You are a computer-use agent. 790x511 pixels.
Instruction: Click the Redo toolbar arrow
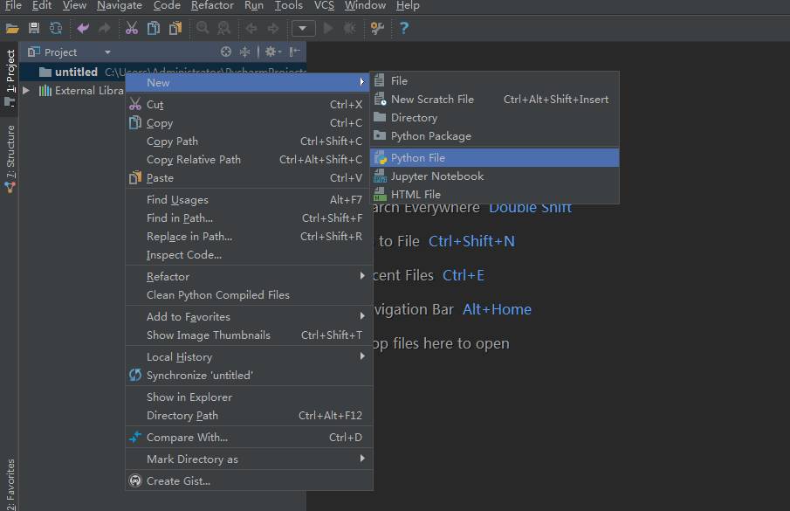tap(104, 28)
